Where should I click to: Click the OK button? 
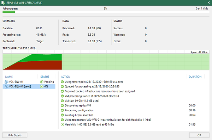(199, 135)
